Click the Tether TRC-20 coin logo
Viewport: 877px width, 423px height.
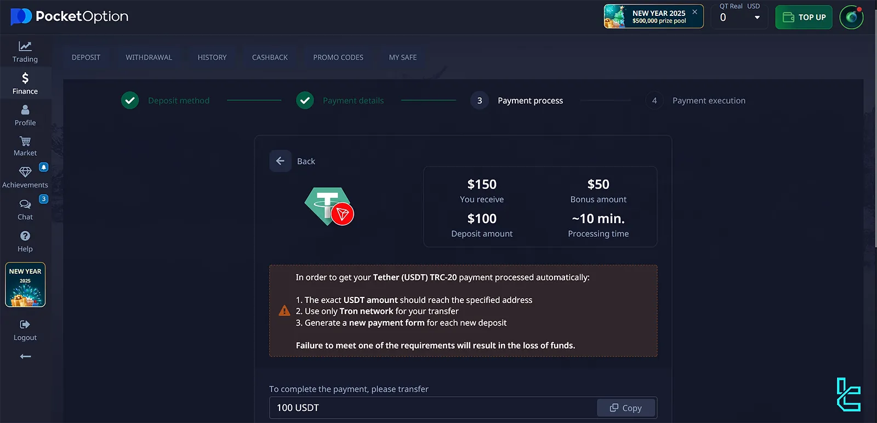[x=329, y=207]
